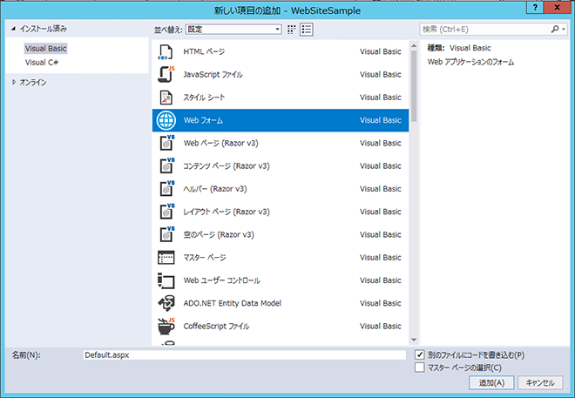The image size is (575, 398).
Task: Click the キャンセル button
Action: click(x=540, y=382)
